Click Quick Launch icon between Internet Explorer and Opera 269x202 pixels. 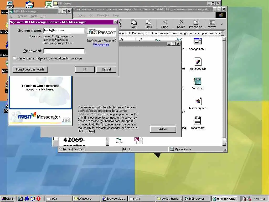tap(32, 199)
